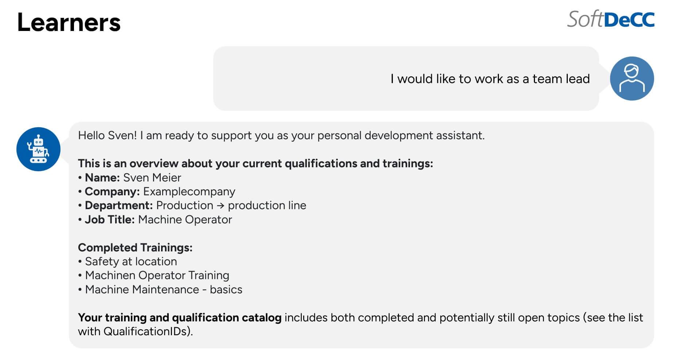Click the robot assistant avatar icon
Image resolution: width=676 pixels, height=360 pixels.
(38, 149)
